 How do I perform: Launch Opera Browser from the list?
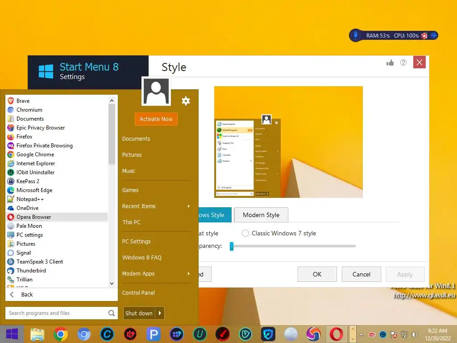(57, 217)
